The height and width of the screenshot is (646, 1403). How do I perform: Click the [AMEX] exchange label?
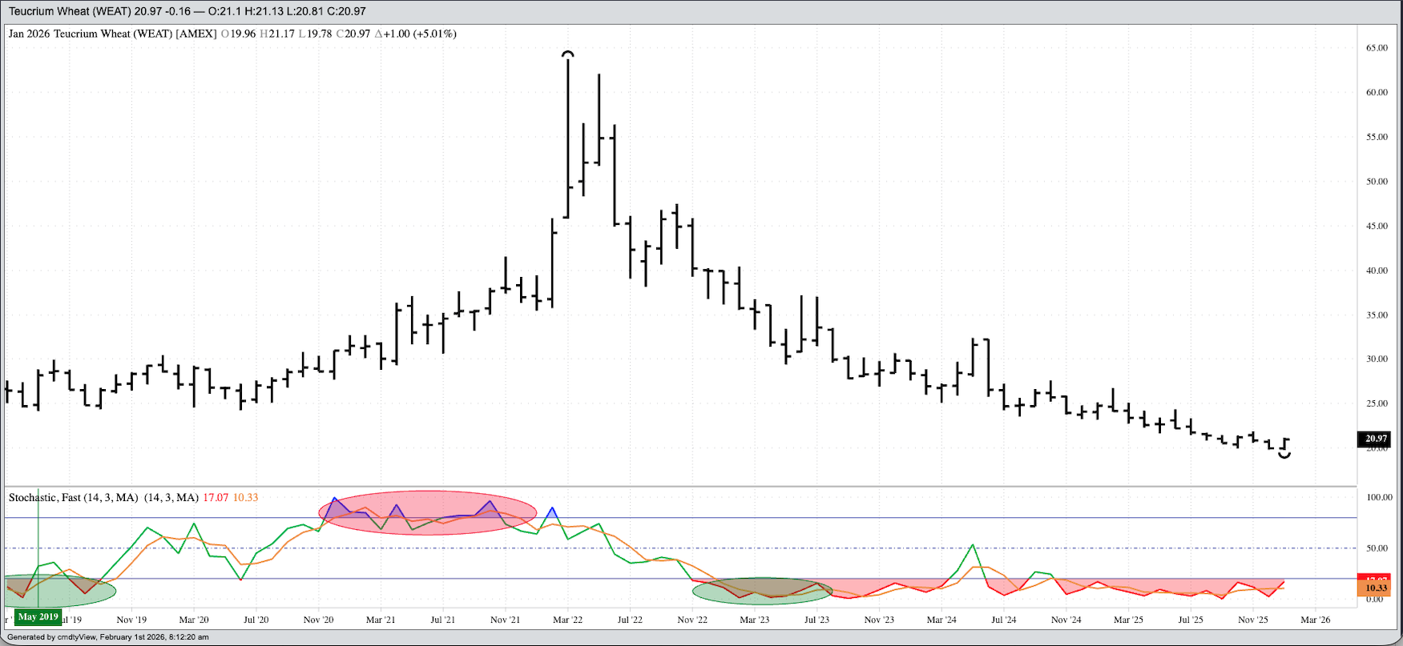(x=196, y=34)
